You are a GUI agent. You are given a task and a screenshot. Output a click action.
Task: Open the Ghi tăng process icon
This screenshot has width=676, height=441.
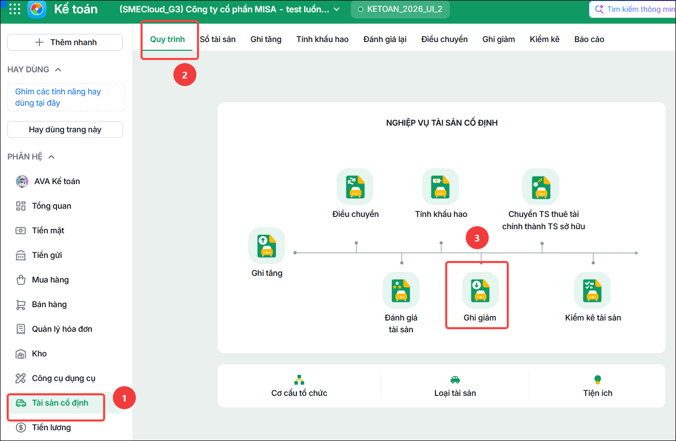coord(267,246)
